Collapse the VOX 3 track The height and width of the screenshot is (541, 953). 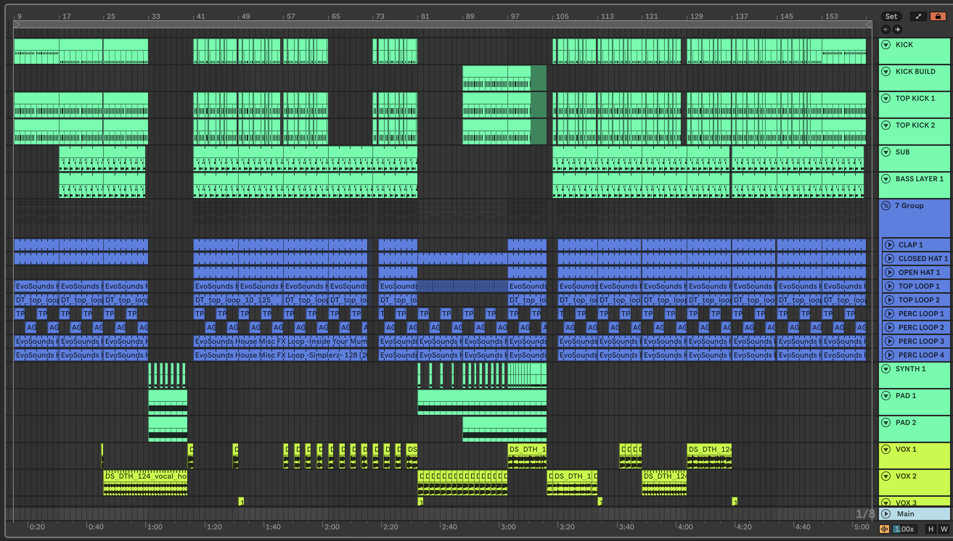click(x=886, y=502)
